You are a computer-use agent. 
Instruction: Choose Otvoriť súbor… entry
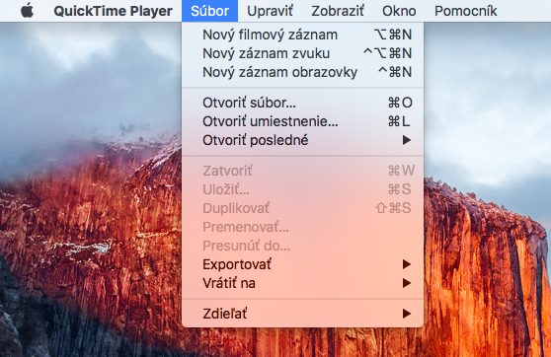point(302,103)
